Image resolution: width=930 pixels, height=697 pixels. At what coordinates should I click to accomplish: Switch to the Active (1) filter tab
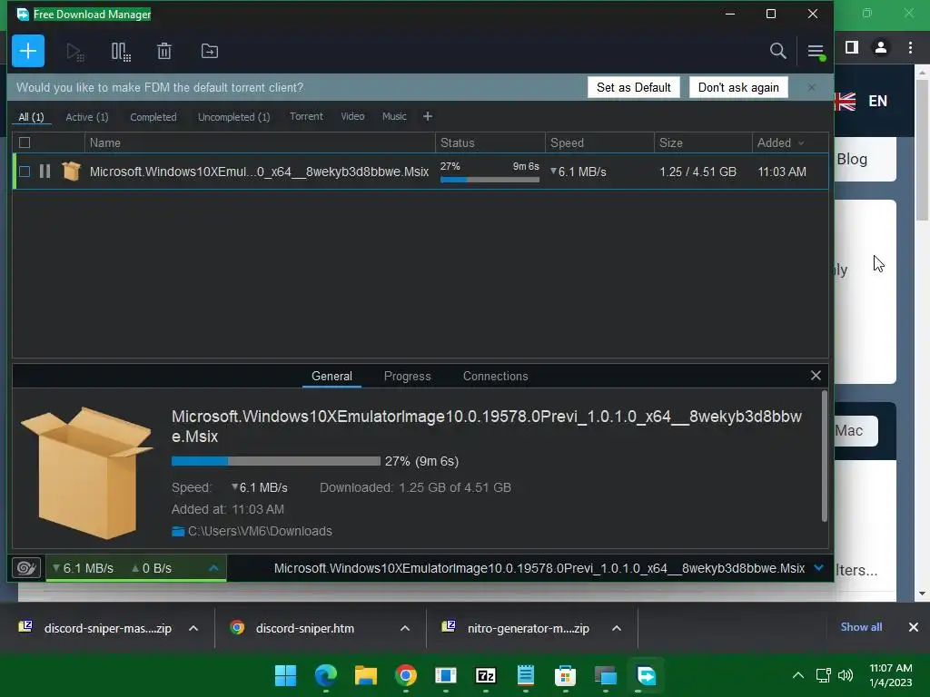87,117
